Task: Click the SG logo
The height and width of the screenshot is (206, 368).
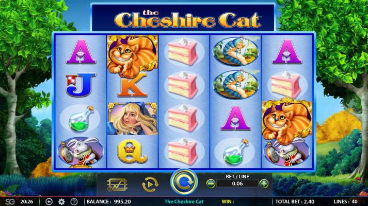Action: [x=10, y=201]
